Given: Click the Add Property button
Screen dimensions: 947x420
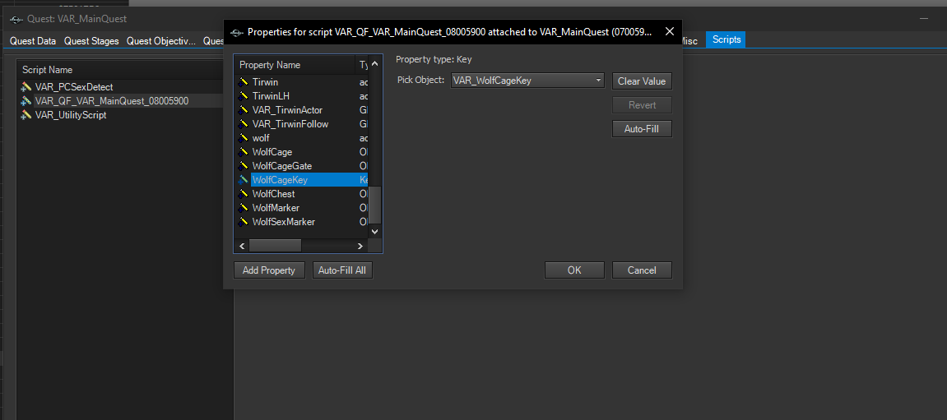Looking at the screenshot, I should tap(269, 270).
